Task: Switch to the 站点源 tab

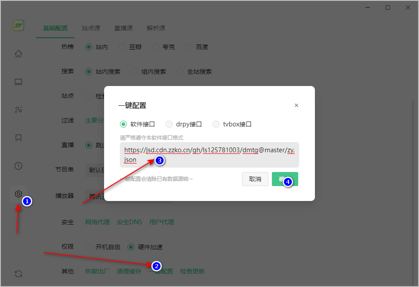Action: click(91, 28)
